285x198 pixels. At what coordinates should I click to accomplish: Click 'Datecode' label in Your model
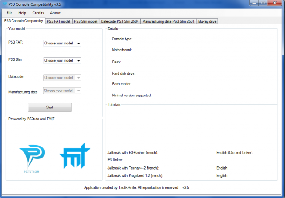pyautogui.click(x=16, y=77)
